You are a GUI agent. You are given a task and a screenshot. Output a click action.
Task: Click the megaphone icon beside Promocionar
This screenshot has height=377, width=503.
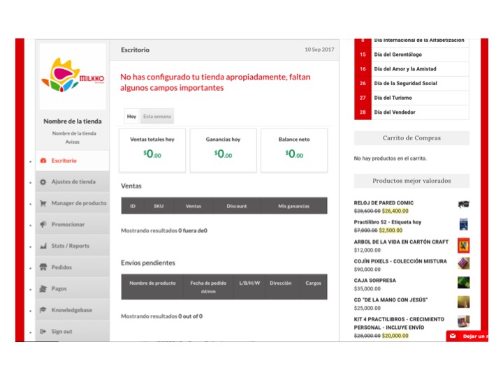(x=43, y=224)
